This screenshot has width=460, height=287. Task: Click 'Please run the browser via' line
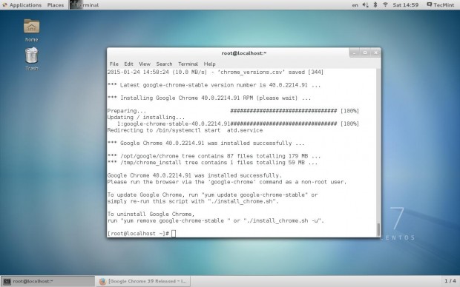pyautogui.click(x=227, y=182)
